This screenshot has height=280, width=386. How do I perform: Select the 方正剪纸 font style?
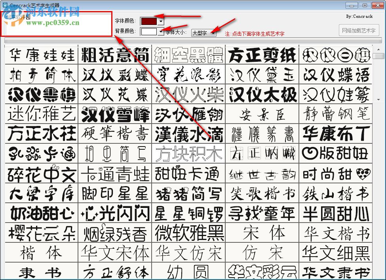point(262,55)
